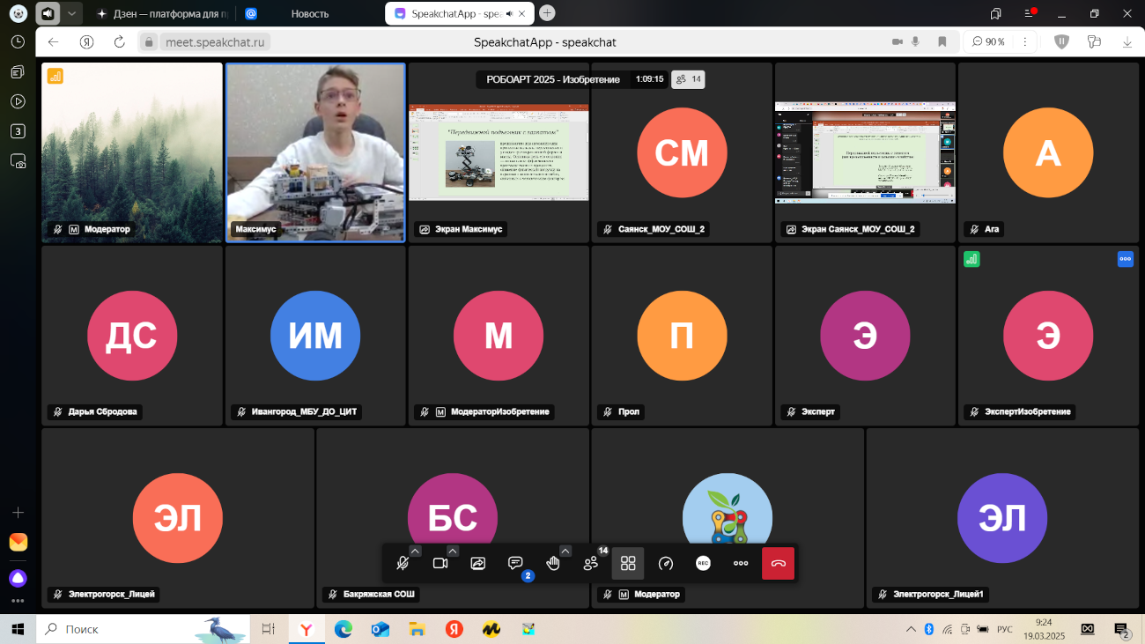Open the connection speed meter
The image size is (1145, 644).
[666, 564]
